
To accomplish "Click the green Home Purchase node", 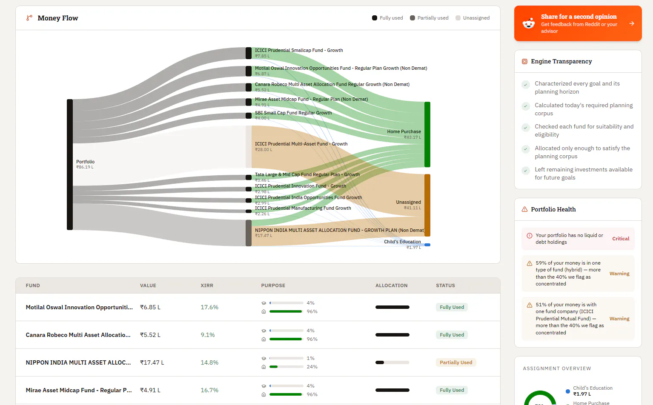I will tap(427, 134).
